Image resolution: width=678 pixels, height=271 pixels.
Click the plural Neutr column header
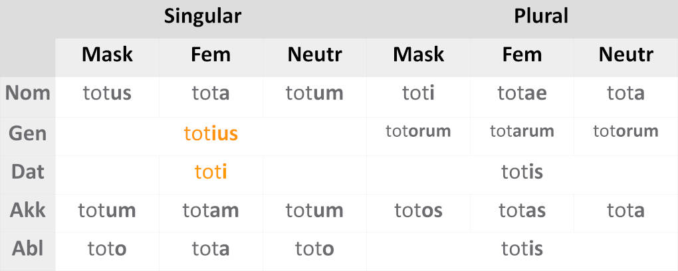click(625, 54)
